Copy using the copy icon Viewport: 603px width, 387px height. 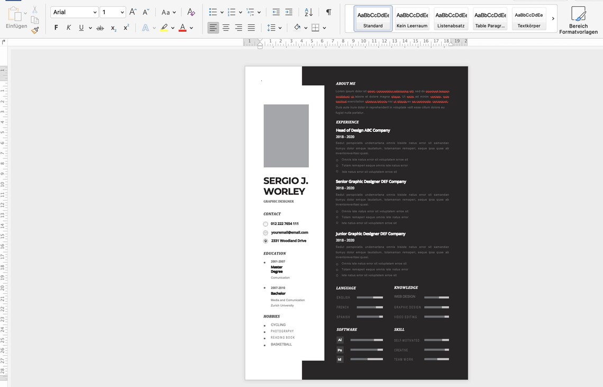coord(35,19)
